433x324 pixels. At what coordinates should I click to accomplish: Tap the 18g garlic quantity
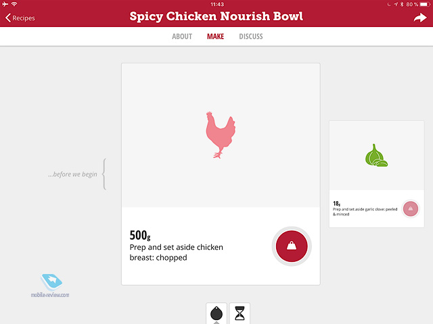337,204
